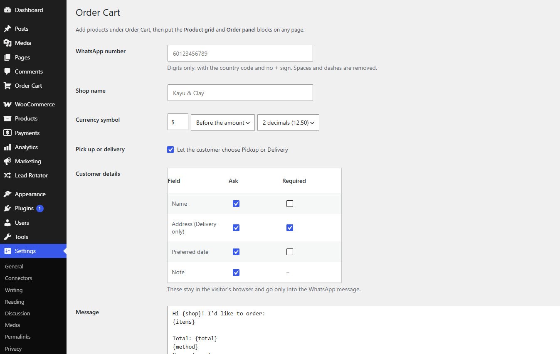
Task: Click inside the Message textarea
Action: click(364, 330)
